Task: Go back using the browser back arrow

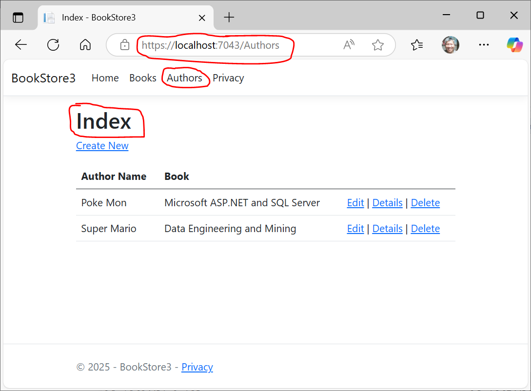Action: click(x=20, y=45)
